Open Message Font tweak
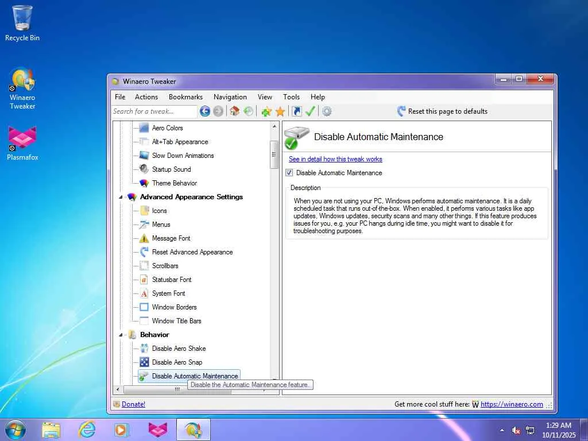The image size is (588, 441). tap(171, 238)
